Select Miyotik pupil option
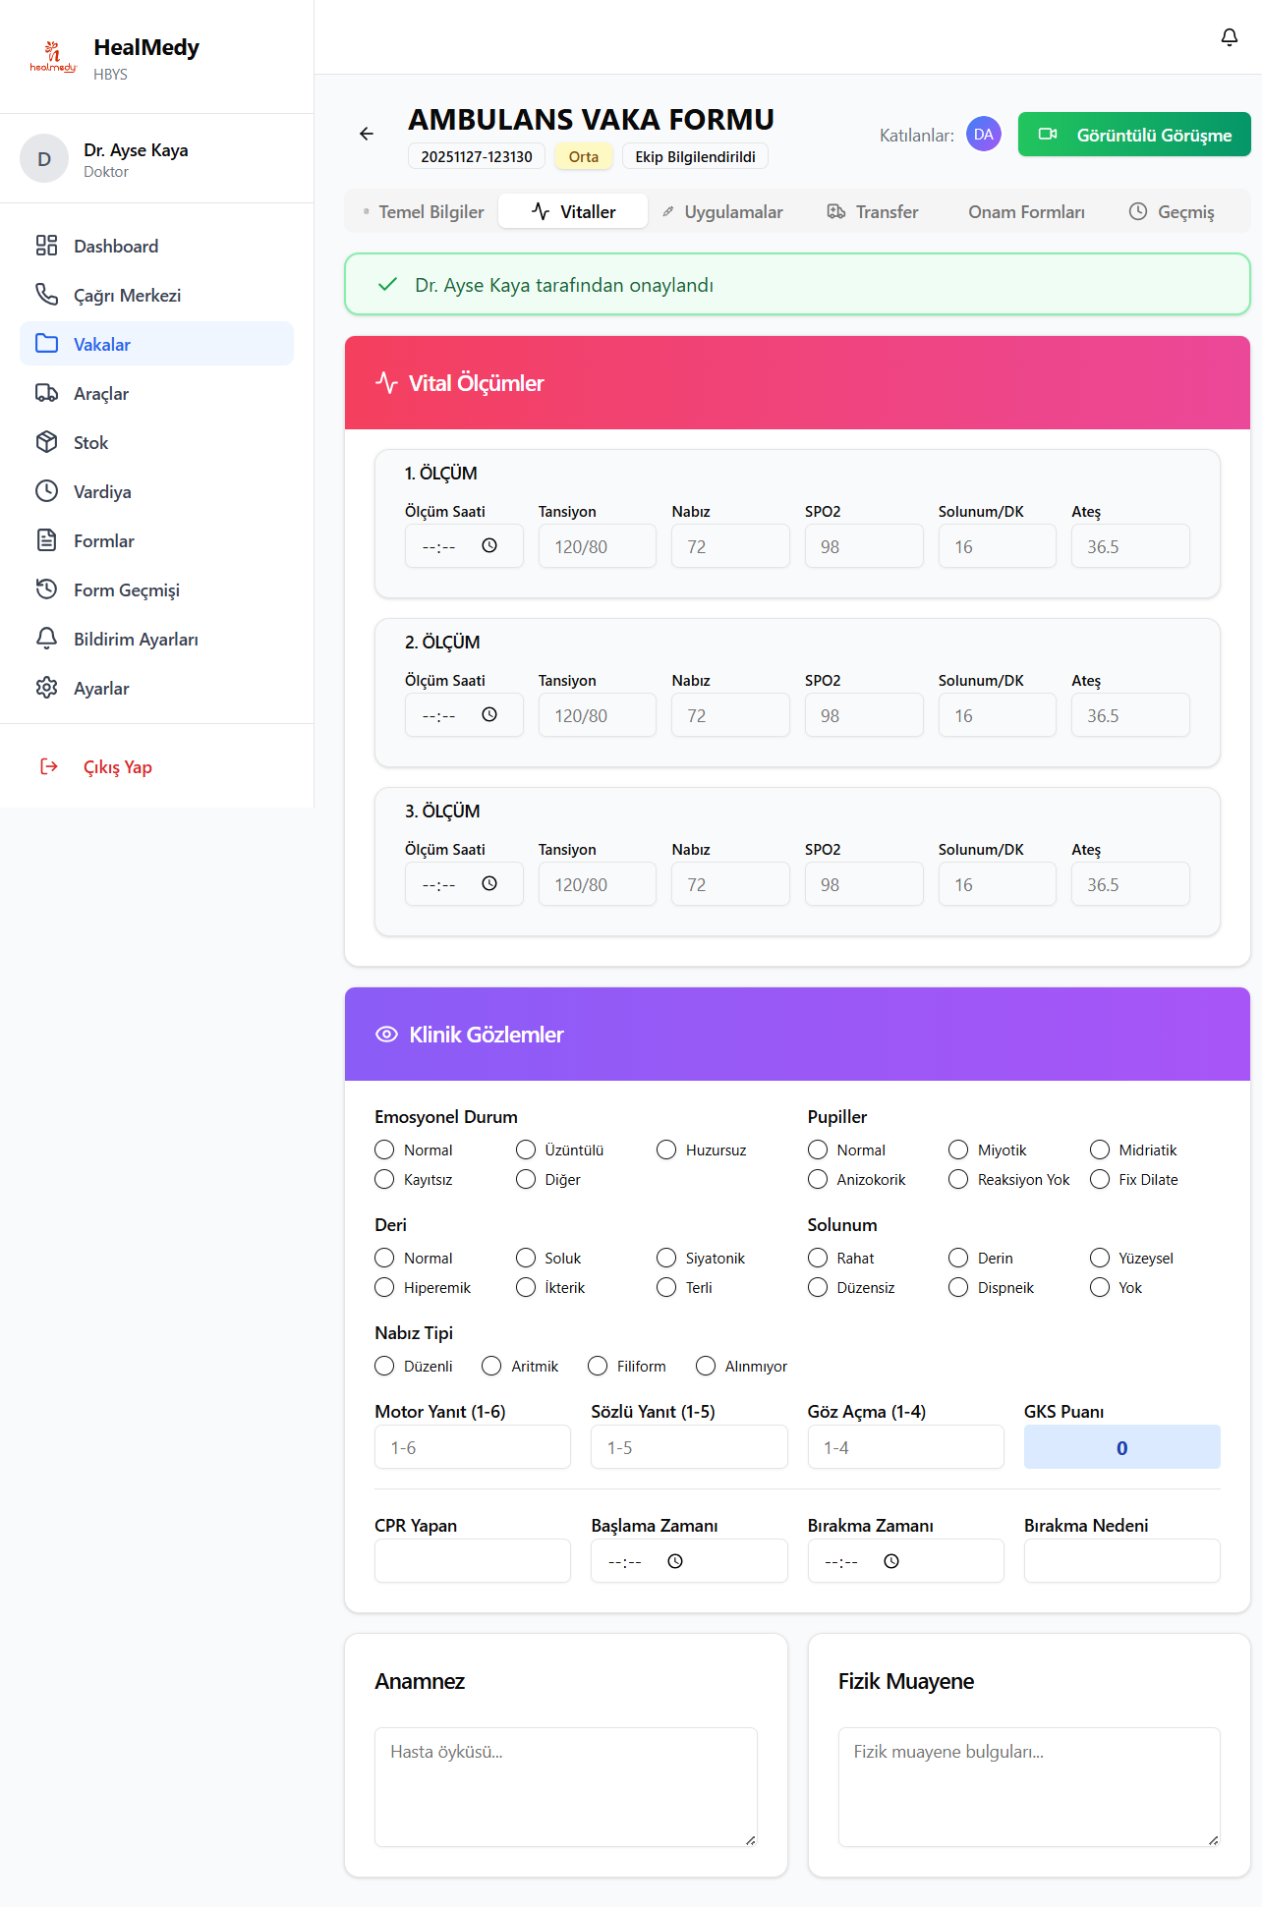Viewport: 1262px width, 1907px height. tap(958, 1150)
